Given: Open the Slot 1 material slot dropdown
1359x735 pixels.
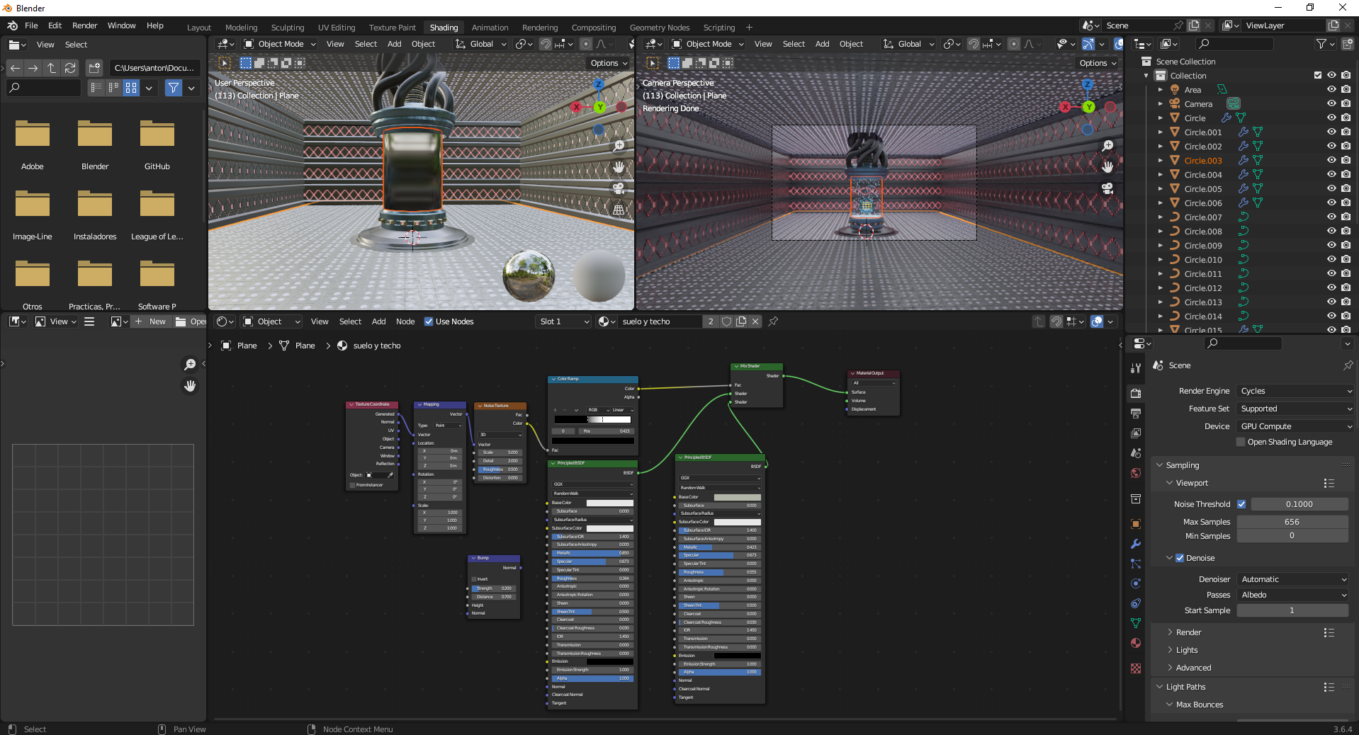Looking at the screenshot, I should [564, 321].
